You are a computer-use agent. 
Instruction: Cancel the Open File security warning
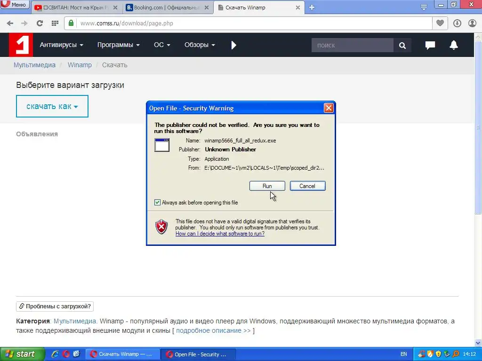pyautogui.click(x=307, y=186)
